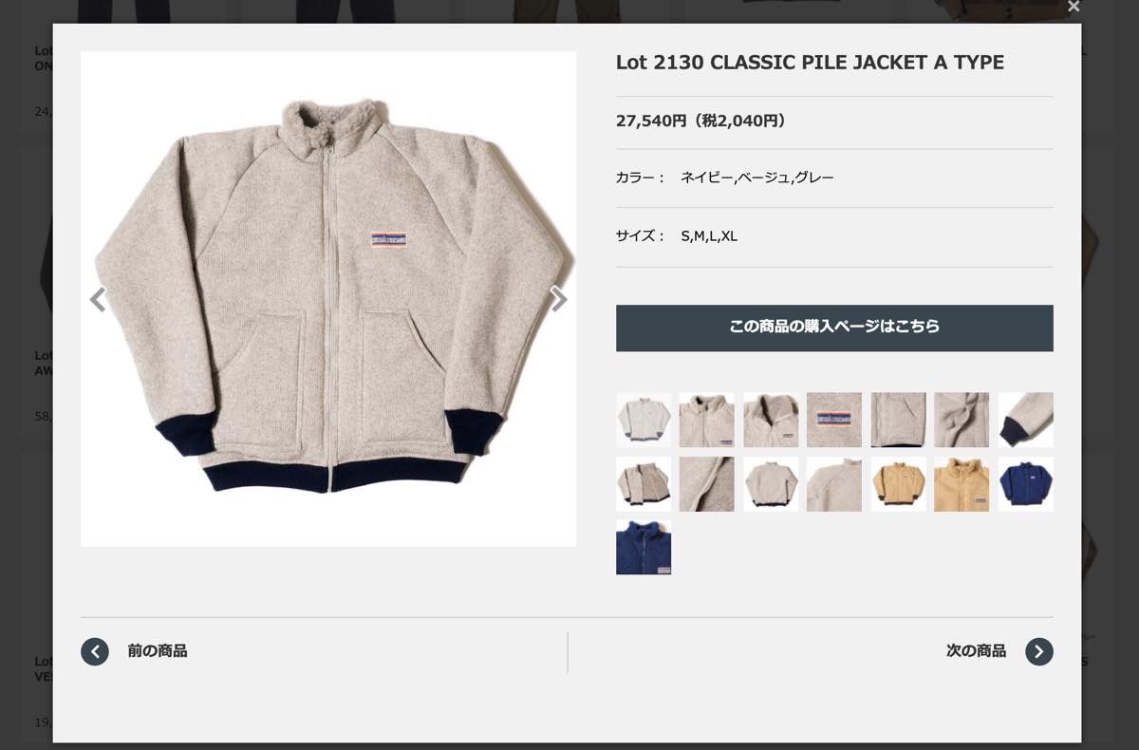Select the navy cuff detail thumbnail
This screenshot has width=1139, height=750.
coord(1026,420)
